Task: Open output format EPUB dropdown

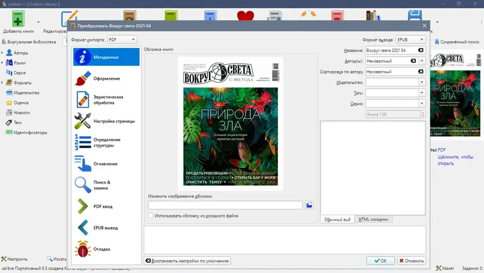Action: pyautogui.click(x=411, y=39)
